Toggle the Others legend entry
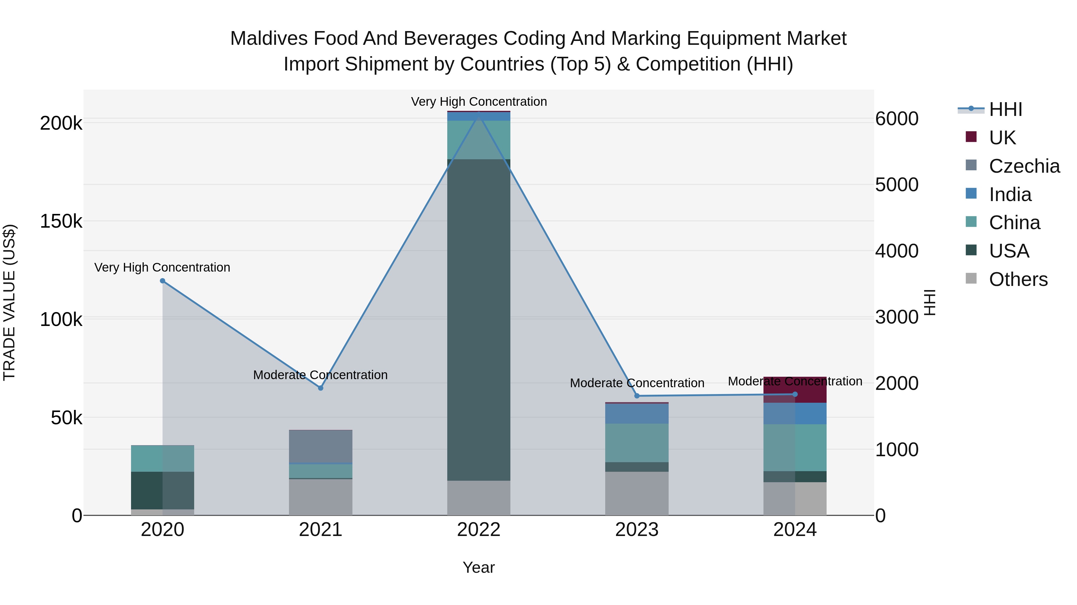The image size is (1077, 605). click(x=1006, y=279)
